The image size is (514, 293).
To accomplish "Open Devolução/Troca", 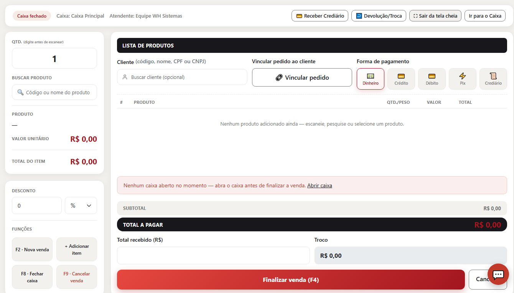I will 379,16.
